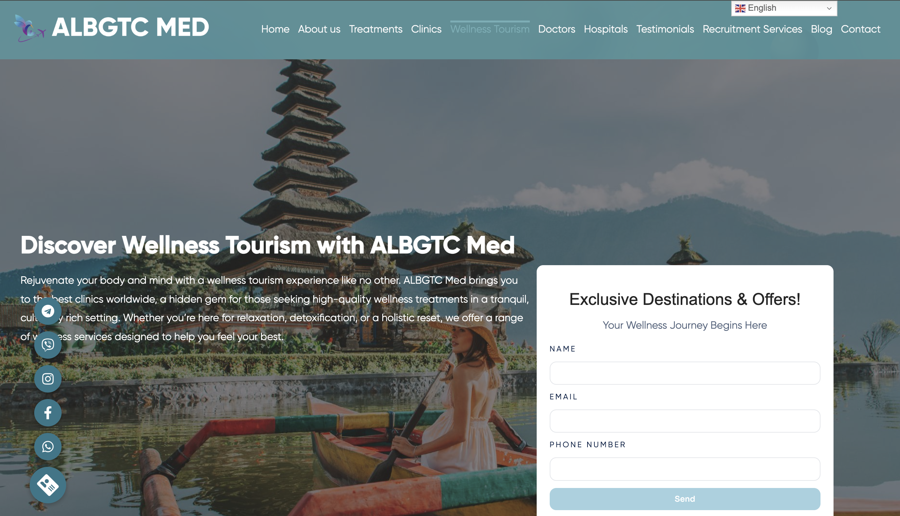This screenshot has width=900, height=516.
Task: Open the Hospitals menu item
Action: point(605,29)
